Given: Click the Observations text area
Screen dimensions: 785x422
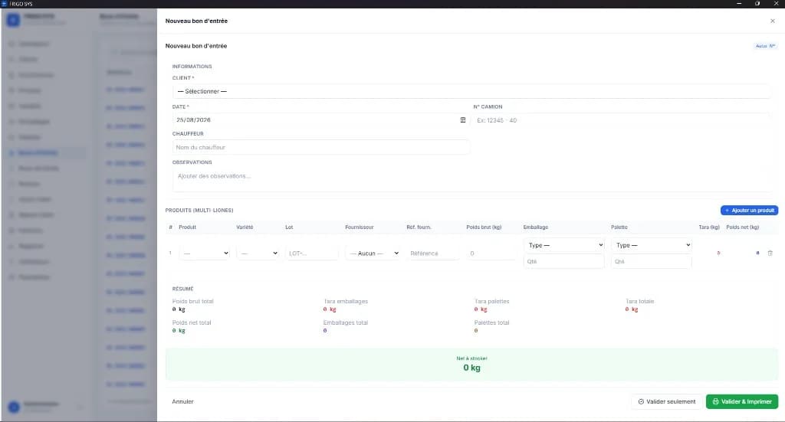Looking at the screenshot, I should coord(471,181).
